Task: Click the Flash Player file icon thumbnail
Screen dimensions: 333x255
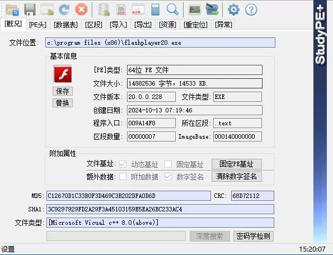Action: 63,74
